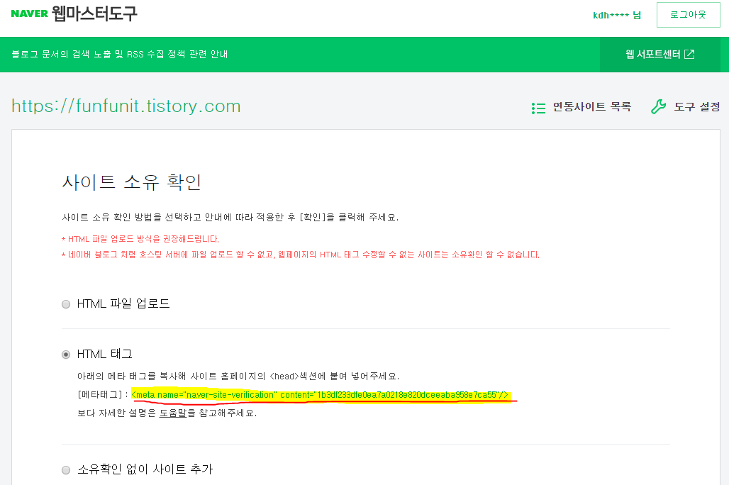Click the red note about 네이버 블로그 hosting
This screenshot has width=729, height=485.
[301, 255]
